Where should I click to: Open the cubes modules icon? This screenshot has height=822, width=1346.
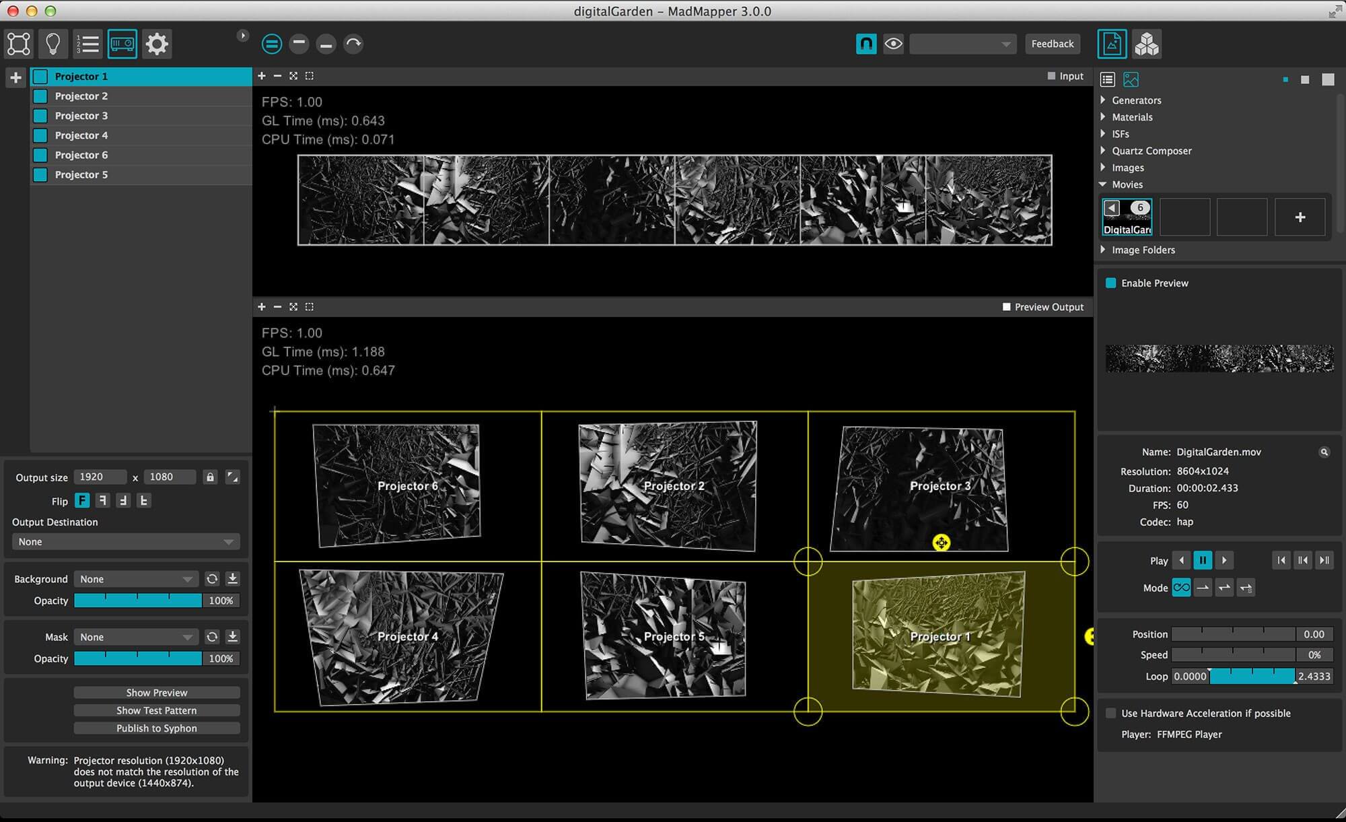point(1147,44)
